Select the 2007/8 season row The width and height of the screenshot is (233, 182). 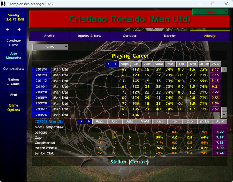(x=41, y=103)
